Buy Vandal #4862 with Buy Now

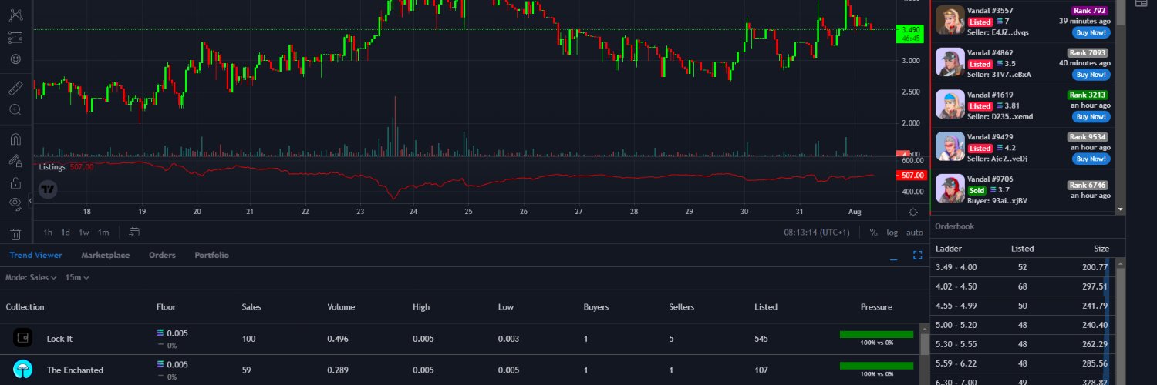click(x=1091, y=75)
